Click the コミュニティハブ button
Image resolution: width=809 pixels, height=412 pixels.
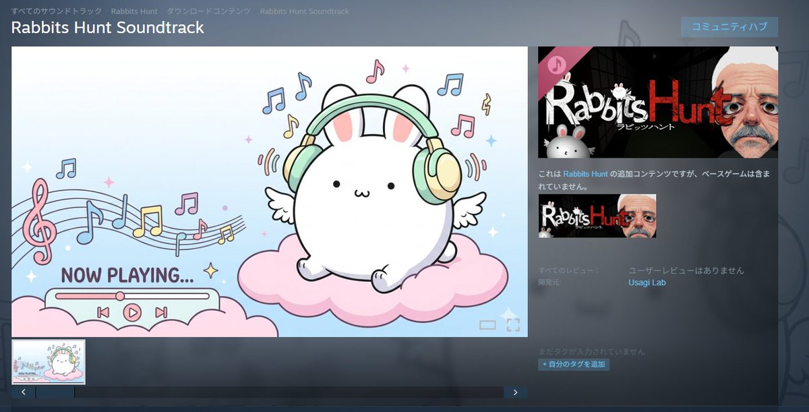pyautogui.click(x=729, y=27)
